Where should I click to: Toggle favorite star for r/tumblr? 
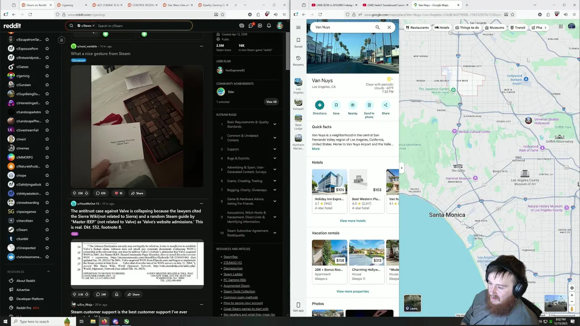47,239
